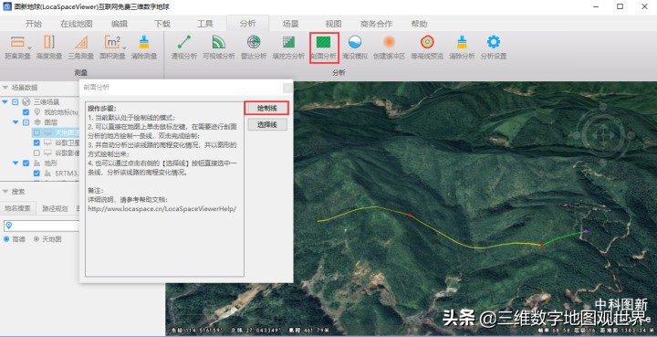Viewport: 657px width, 337px height.
Task: Open the 视图 ribbon tab
Action: click(333, 24)
